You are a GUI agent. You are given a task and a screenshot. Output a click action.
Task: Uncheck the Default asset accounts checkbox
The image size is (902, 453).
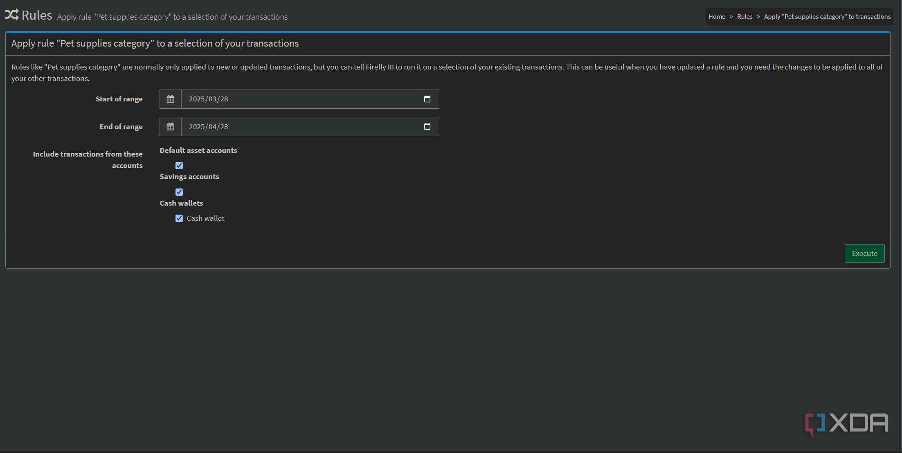click(x=179, y=166)
